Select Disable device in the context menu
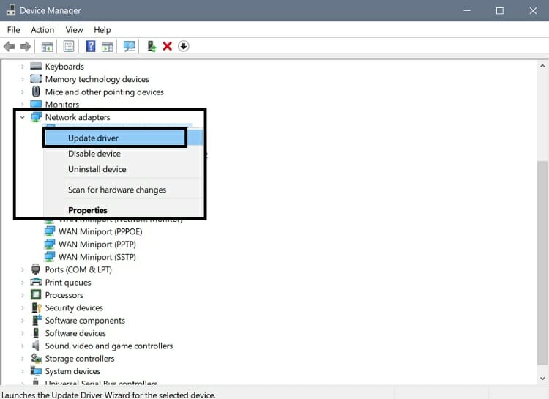Image resolution: width=549 pixels, height=399 pixels. click(94, 154)
